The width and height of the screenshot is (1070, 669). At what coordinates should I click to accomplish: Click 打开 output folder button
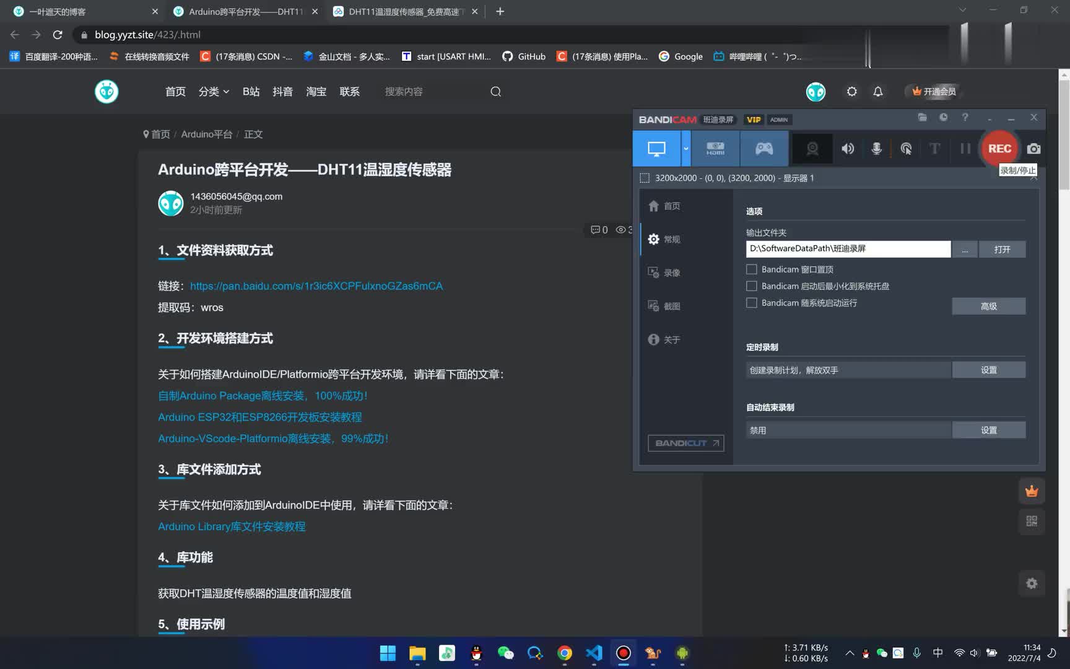1002,249
